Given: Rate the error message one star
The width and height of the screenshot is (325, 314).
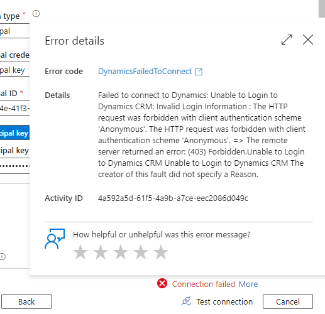Looking at the screenshot, I should click(80, 252).
